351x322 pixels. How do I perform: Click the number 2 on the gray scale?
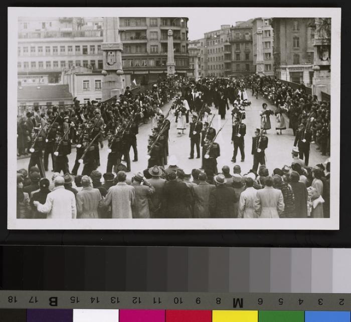(341, 301)
